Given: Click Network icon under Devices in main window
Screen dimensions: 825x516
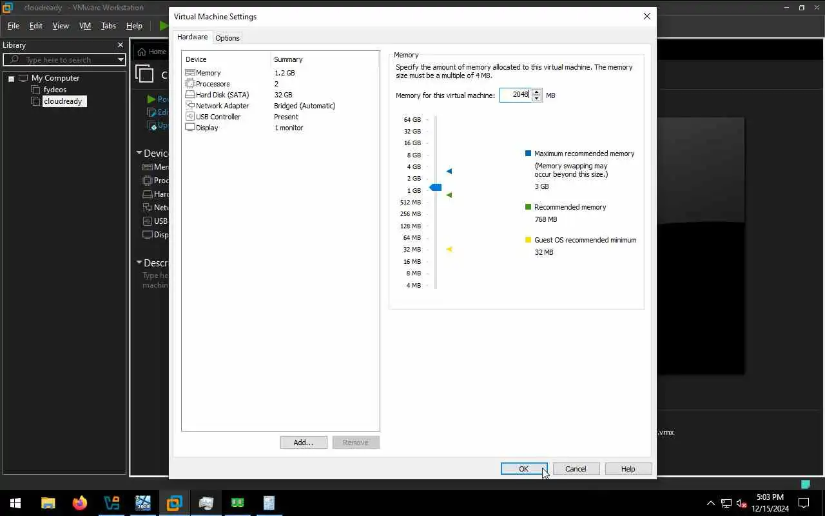Looking at the screenshot, I should (x=148, y=208).
